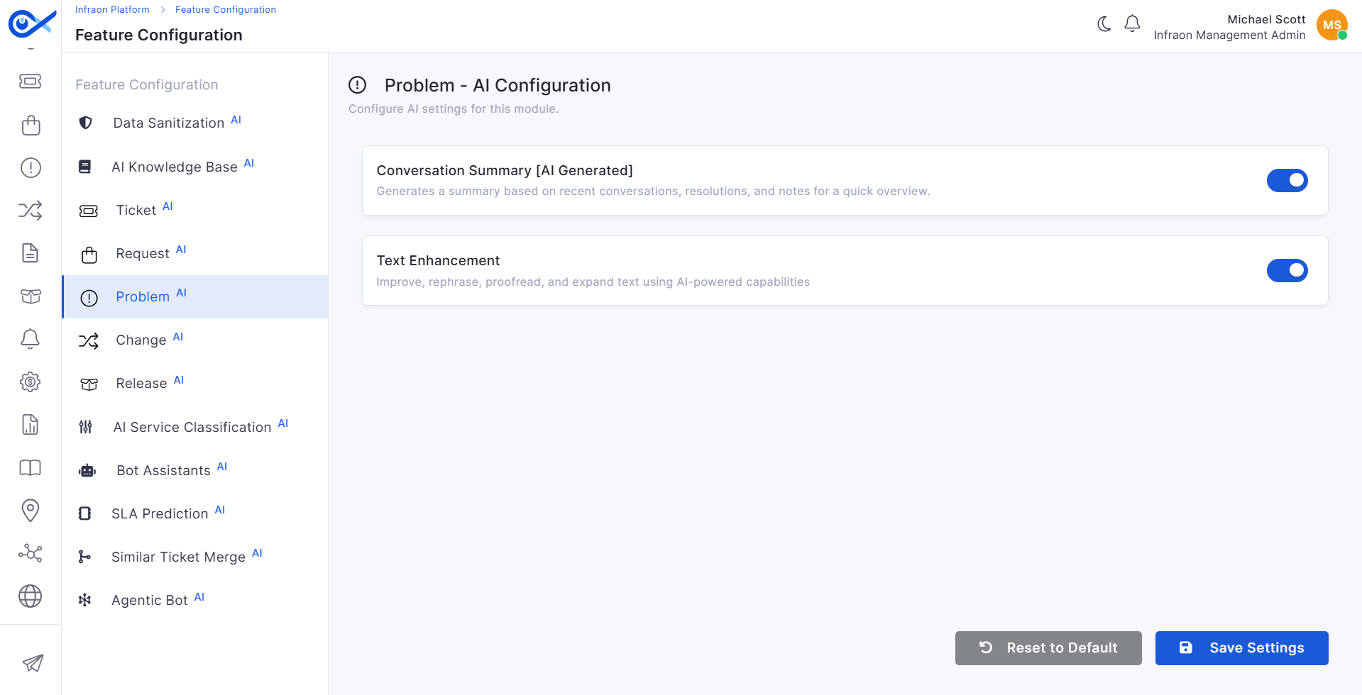Open globe icon in left rail
This screenshot has width=1362, height=695.
click(x=31, y=596)
